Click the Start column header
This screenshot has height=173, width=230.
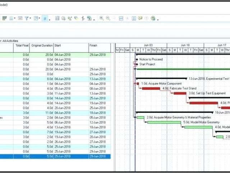(71, 45)
